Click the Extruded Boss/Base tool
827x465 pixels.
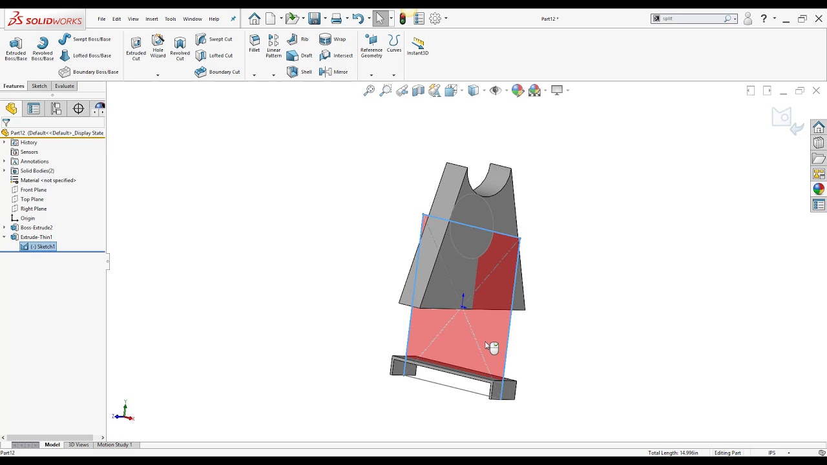coord(16,48)
